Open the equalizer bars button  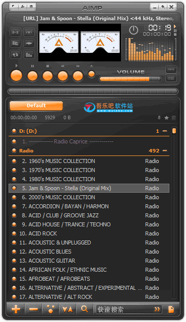coord(29,55)
